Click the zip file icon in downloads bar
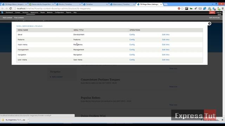This screenshot has width=225, height=126. (3, 120)
